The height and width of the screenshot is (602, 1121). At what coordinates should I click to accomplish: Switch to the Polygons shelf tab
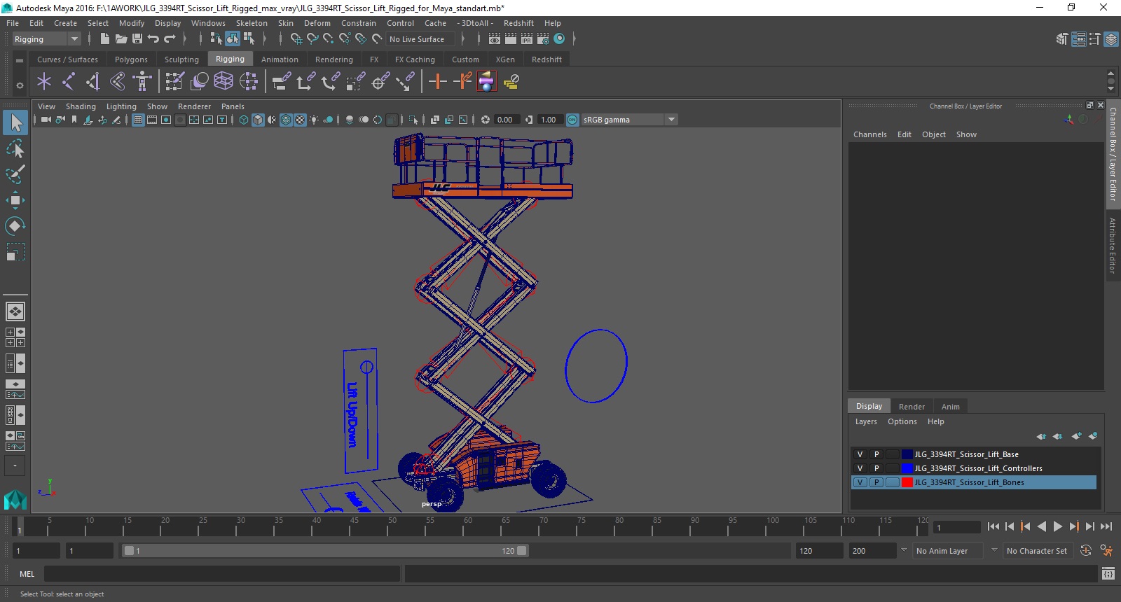131,59
